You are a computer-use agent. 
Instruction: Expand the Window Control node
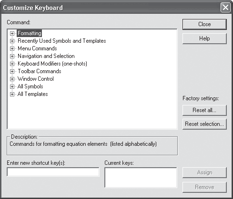12,79
